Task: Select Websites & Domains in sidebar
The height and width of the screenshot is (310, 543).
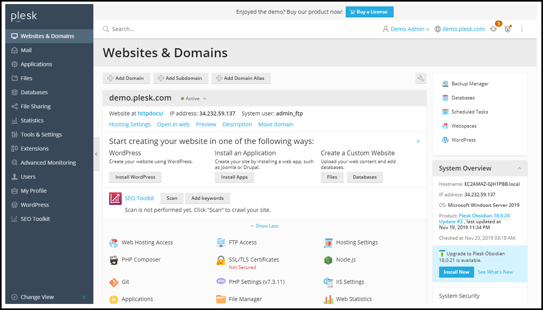Action: coord(50,36)
